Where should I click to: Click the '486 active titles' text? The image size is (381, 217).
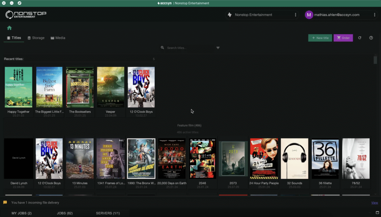tap(188, 132)
